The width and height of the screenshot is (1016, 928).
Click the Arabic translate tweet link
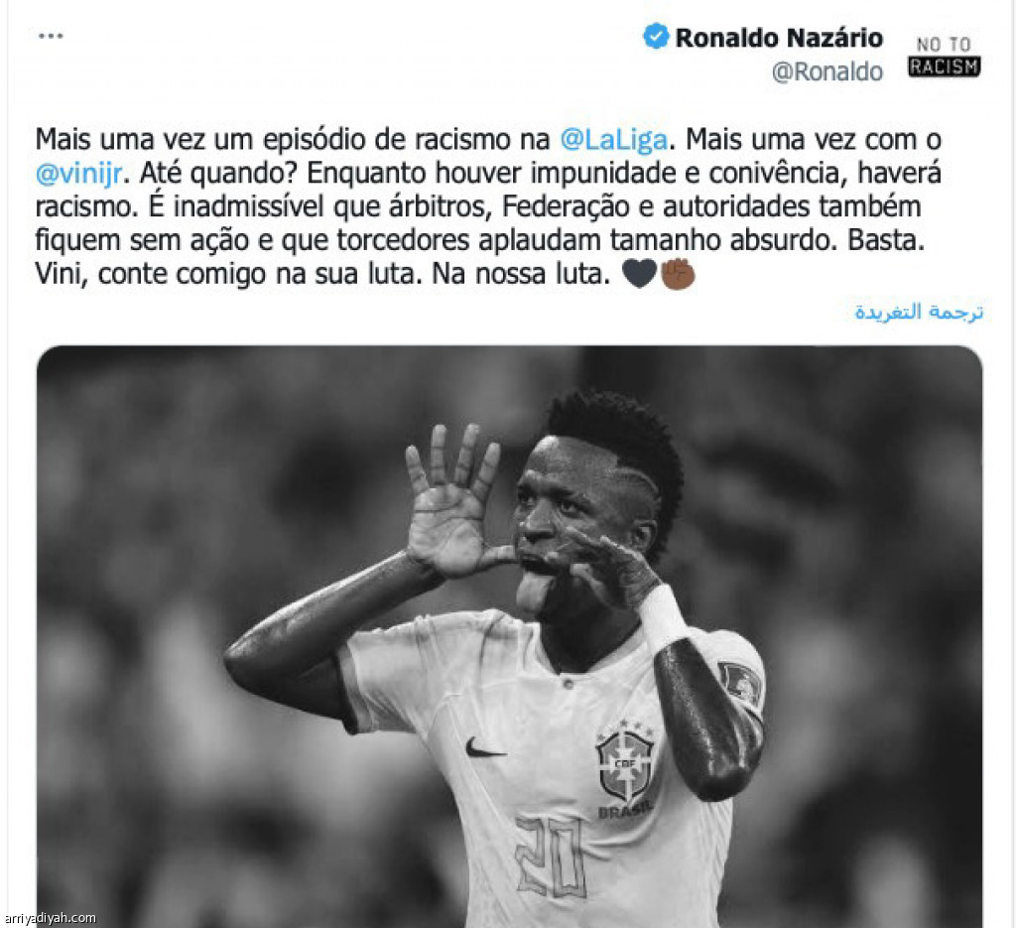[919, 312]
